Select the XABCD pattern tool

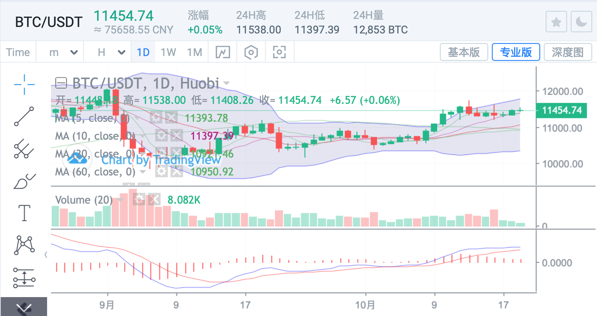coord(24,245)
